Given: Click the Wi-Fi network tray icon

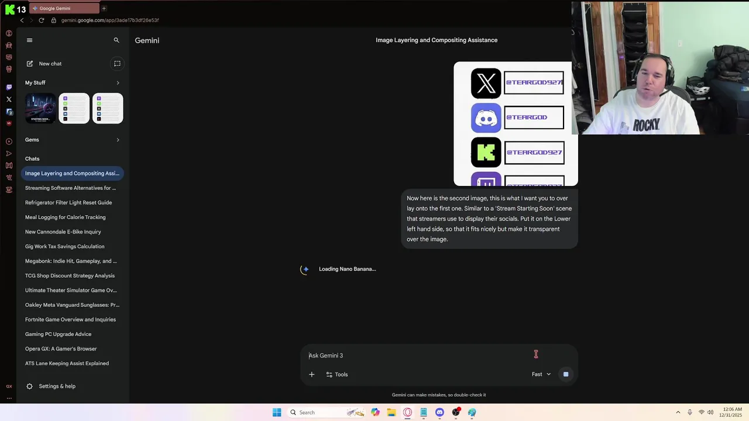Looking at the screenshot, I should click(701, 412).
